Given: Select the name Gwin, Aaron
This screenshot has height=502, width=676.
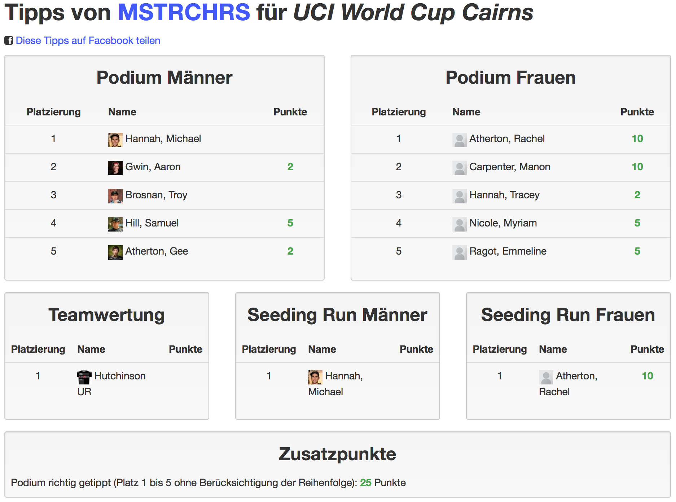Looking at the screenshot, I should pyautogui.click(x=153, y=167).
